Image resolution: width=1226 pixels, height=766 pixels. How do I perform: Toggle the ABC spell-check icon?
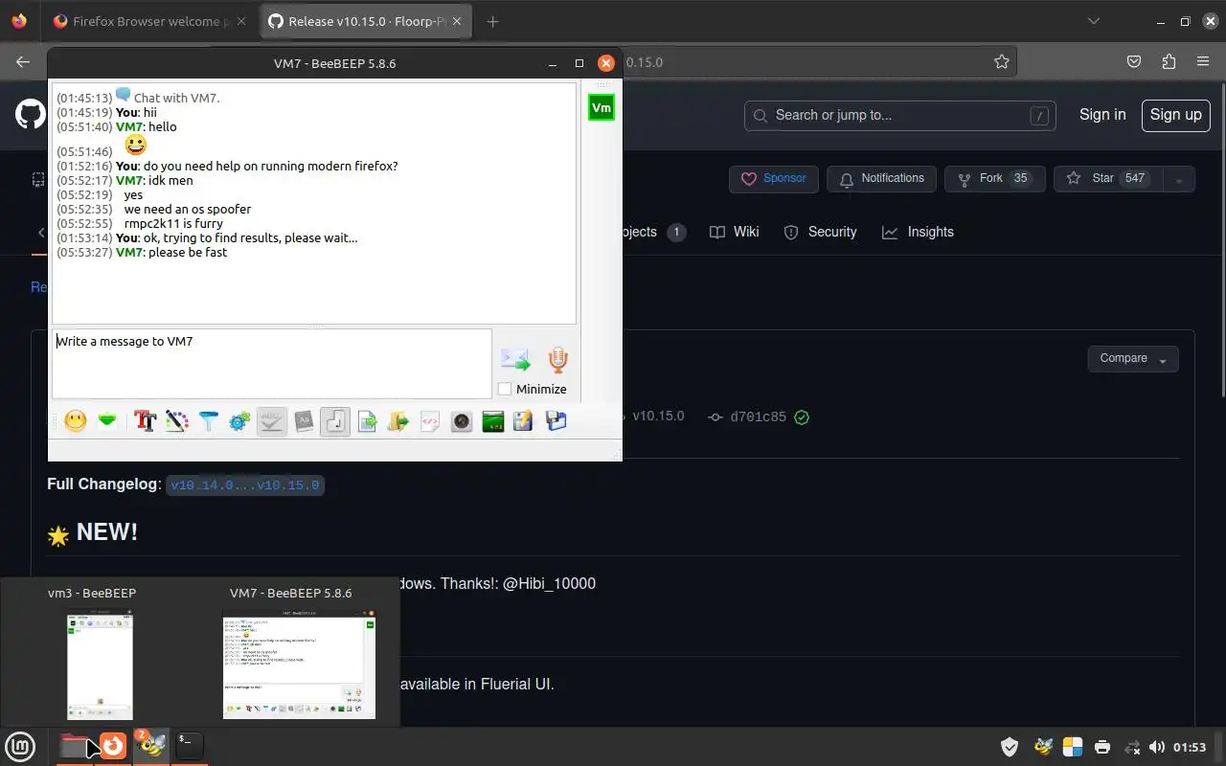pos(272,420)
